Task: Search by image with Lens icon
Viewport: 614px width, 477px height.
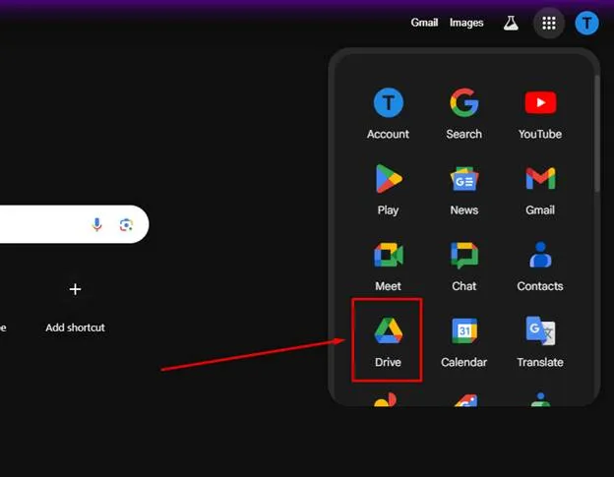Action: 126,224
